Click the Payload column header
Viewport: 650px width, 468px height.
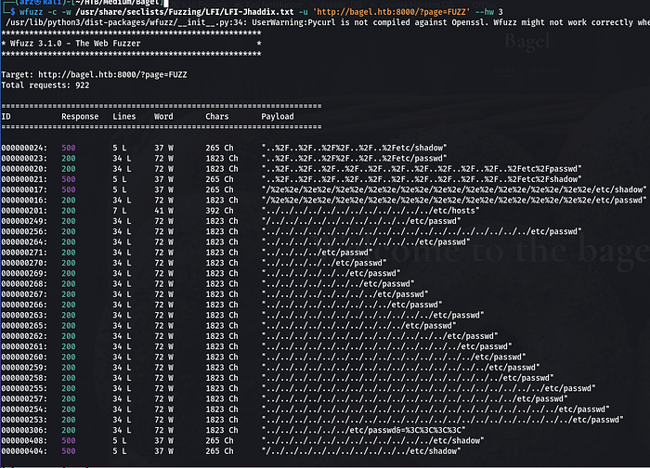[278, 116]
